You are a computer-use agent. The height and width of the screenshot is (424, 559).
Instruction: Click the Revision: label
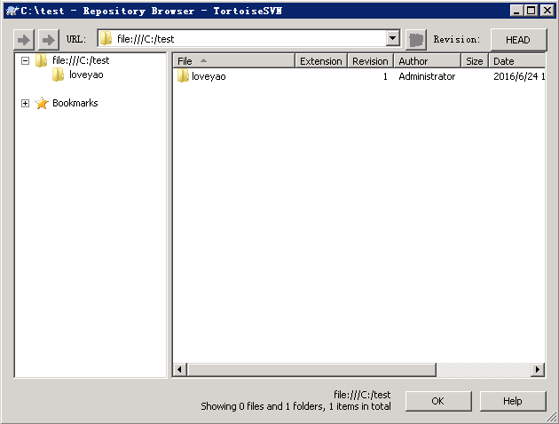457,39
